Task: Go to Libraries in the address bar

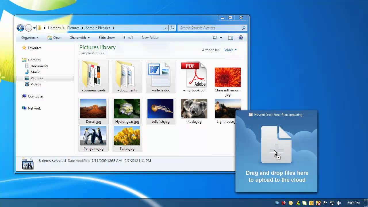Action: 54,28
